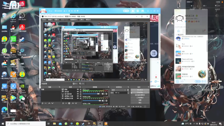Screen dimensions: 224x126
Task: Move scene up with arrow icon
Action: (x=49, y=103)
